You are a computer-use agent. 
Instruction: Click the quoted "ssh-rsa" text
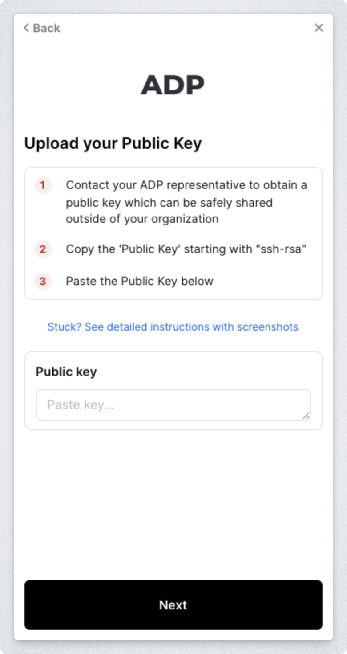281,249
